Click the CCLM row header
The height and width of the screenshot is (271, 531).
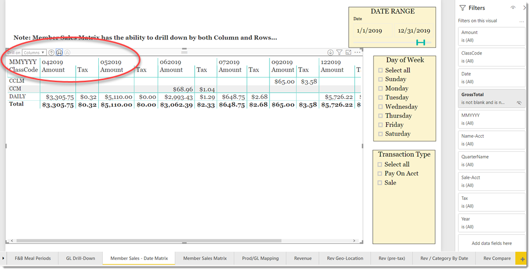pos(17,81)
